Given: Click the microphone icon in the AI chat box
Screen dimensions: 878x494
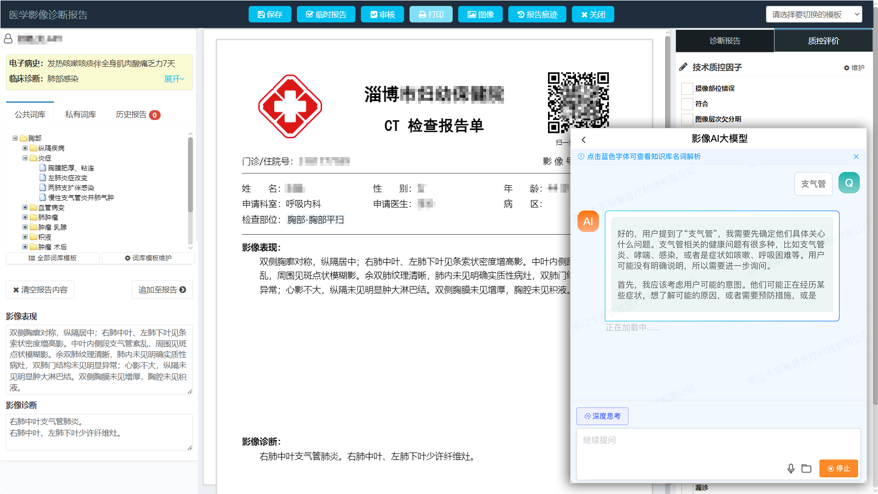Looking at the screenshot, I should pyautogui.click(x=791, y=468).
